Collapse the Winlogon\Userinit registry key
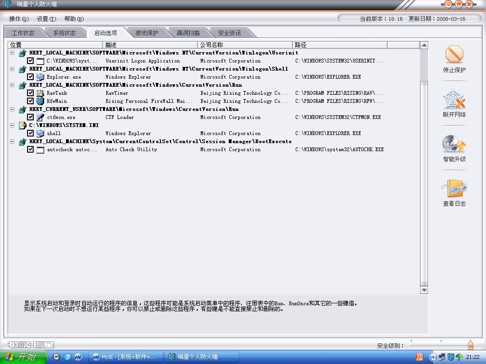This screenshot has height=364, width=486. tap(12, 53)
